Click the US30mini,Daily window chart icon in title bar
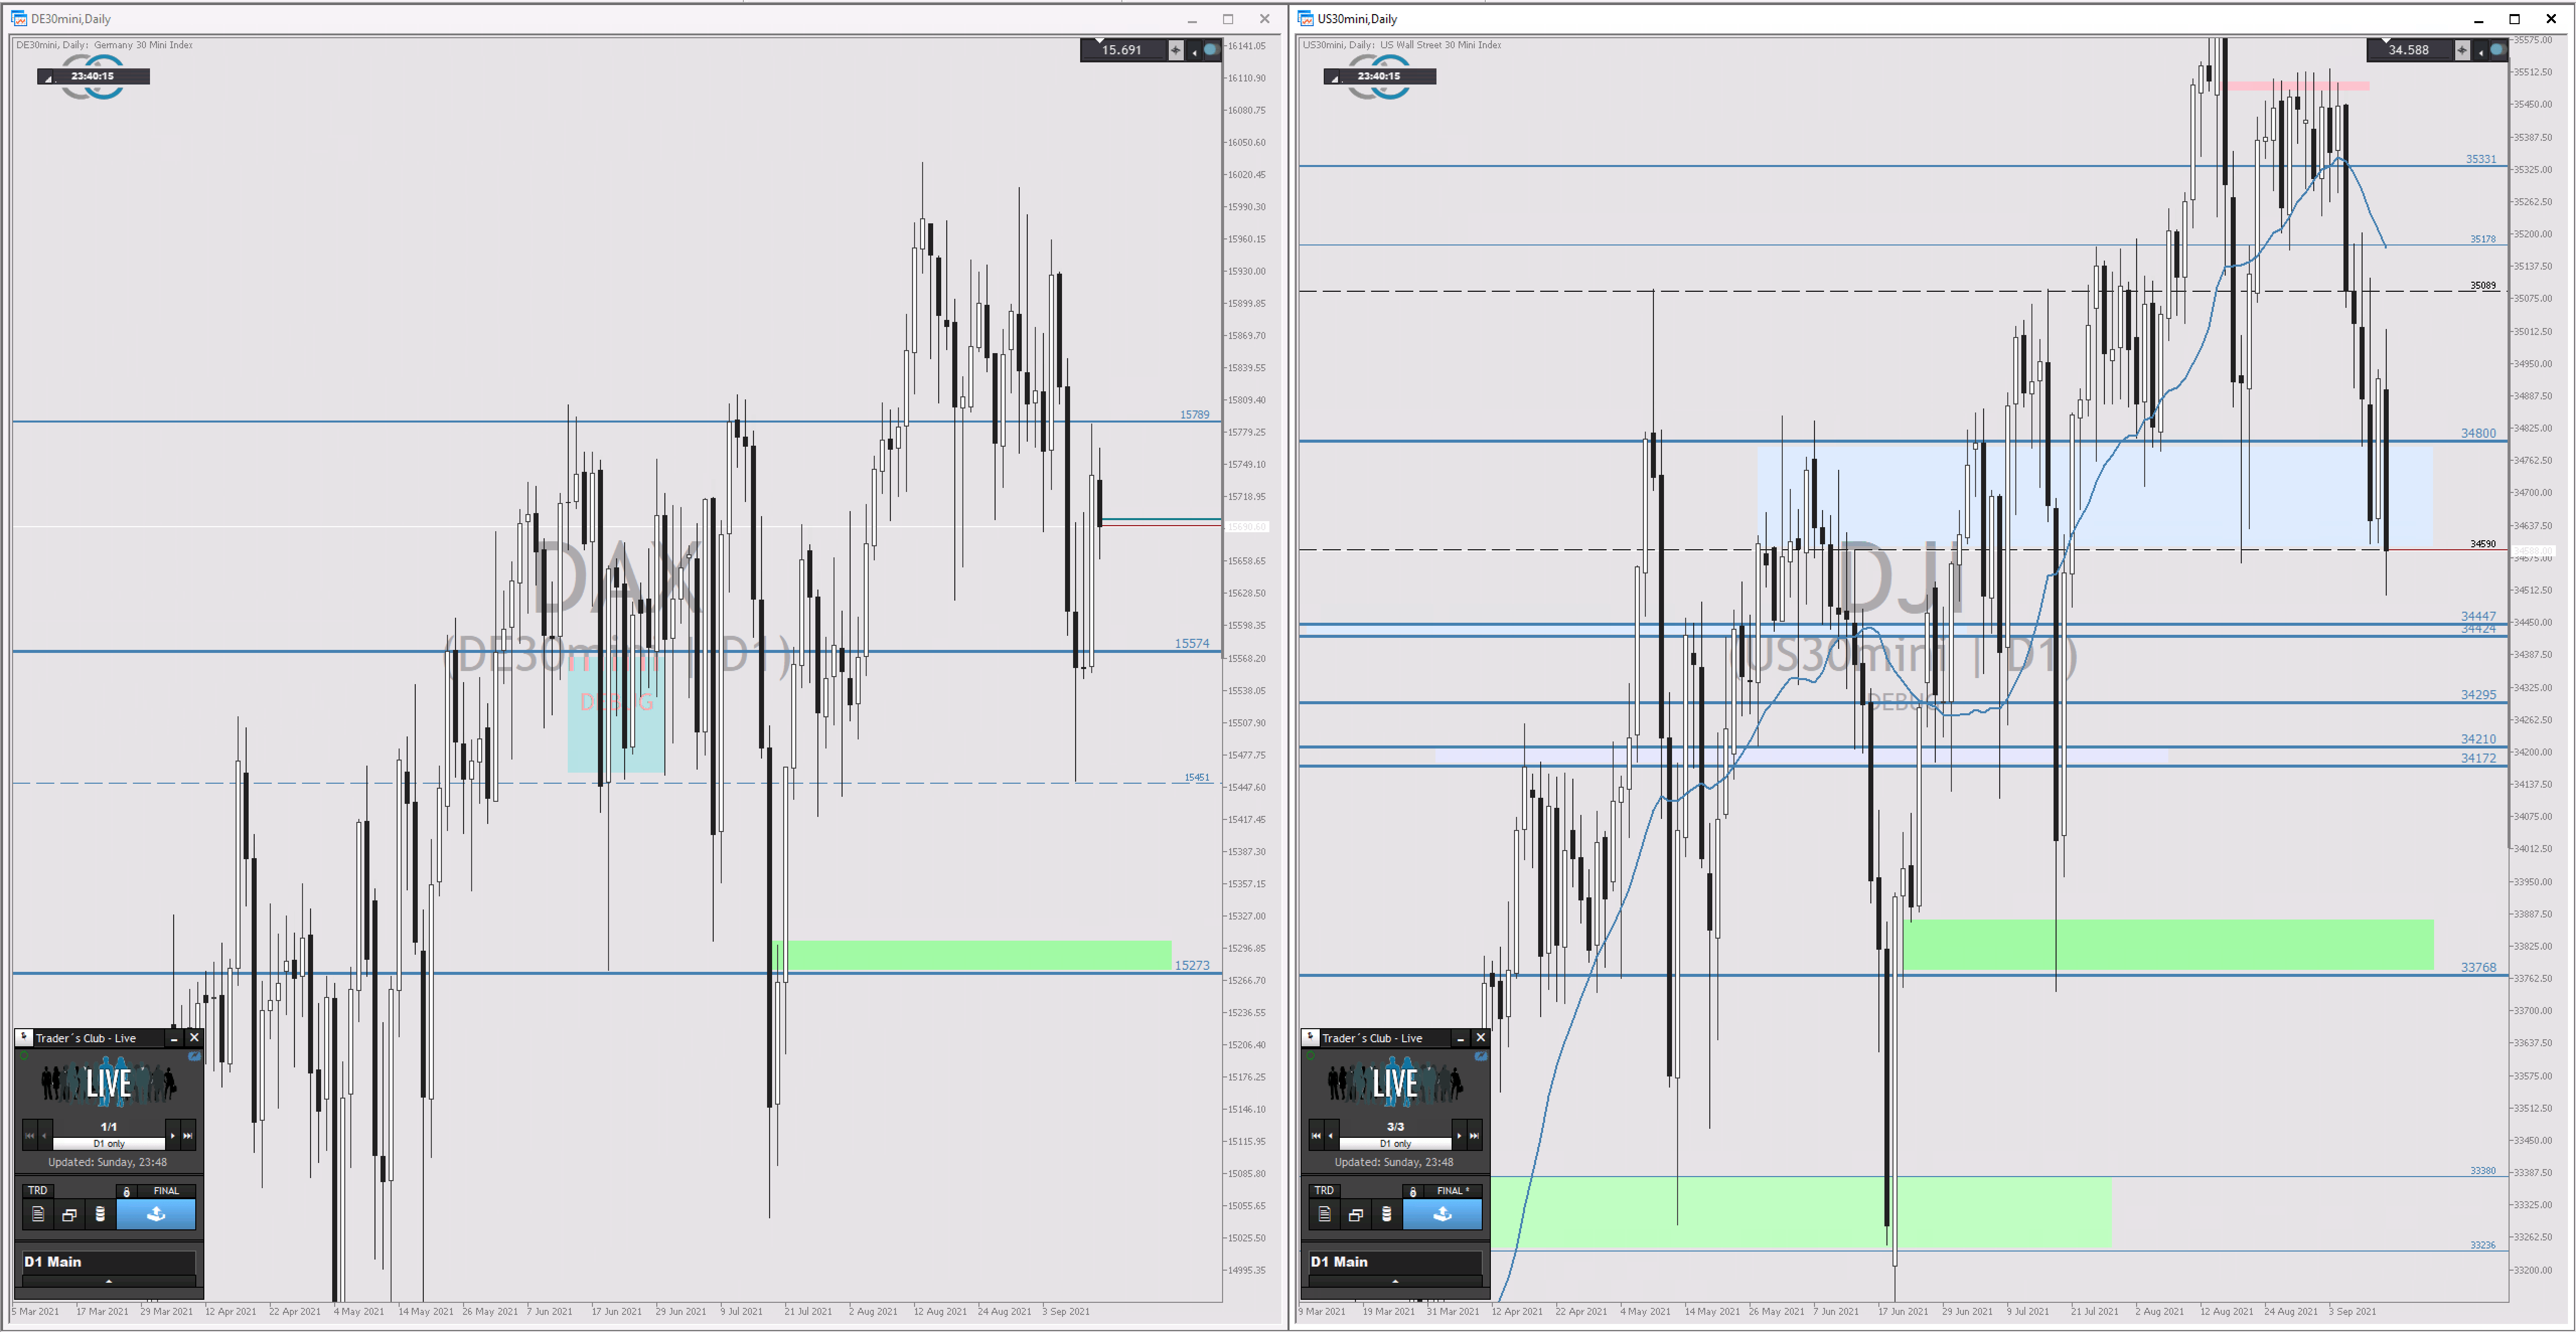This screenshot has height=1332, width=2576. coord(1305,19)
